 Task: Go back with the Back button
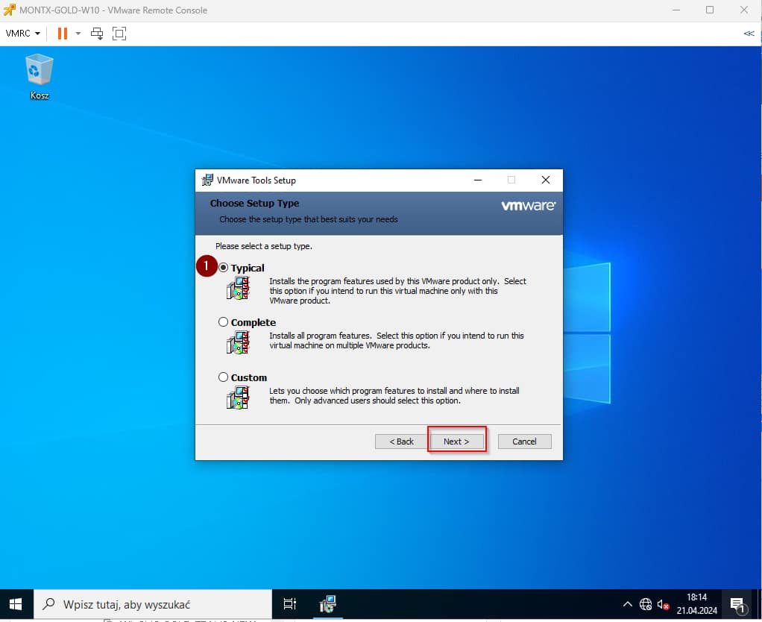401,442
